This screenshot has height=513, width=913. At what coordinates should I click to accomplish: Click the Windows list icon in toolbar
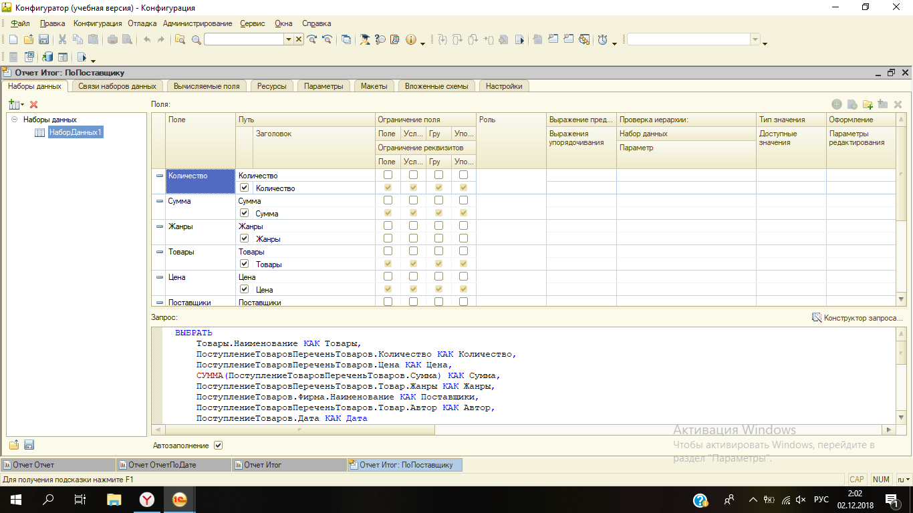pyautogui.click(x=346, y=39)
